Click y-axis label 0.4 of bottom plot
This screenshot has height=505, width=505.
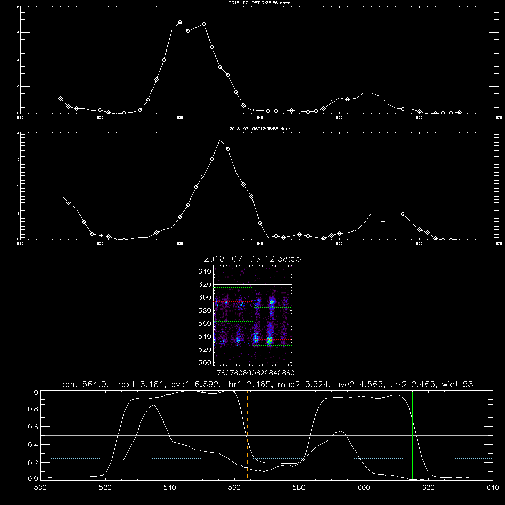pyautogui.click(x=33, y=445)
